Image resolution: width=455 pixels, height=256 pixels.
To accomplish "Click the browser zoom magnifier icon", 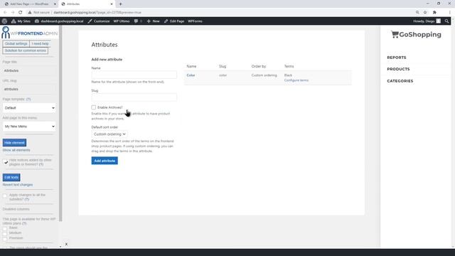I will click(417, 13).
